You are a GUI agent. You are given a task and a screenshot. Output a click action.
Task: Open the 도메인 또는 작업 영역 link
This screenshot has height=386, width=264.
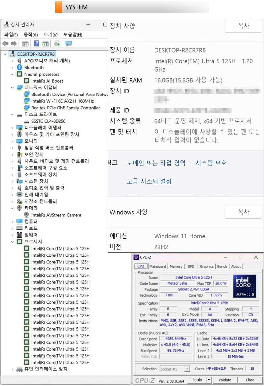tap(156, 163)
